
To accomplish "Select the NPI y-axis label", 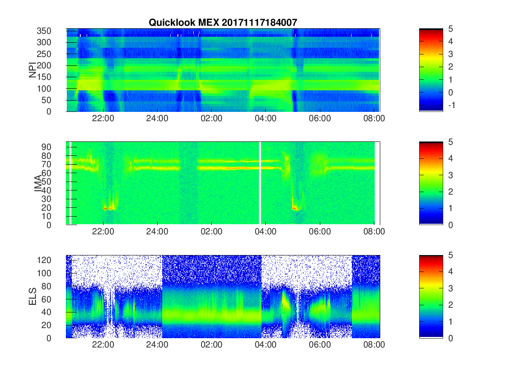I will click(x=32, y=70).
